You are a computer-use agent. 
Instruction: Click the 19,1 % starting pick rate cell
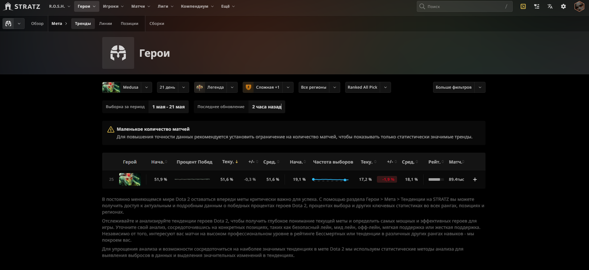[x=299, y=180]
